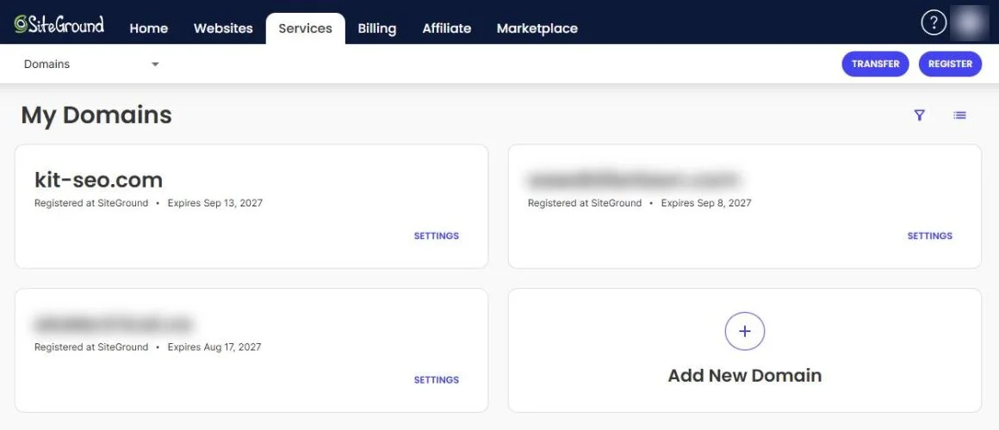The width and height of the screenshot is (999, 430).
Task: Click the blurred domain name expiring Sep 8
Action: [633, 181]
